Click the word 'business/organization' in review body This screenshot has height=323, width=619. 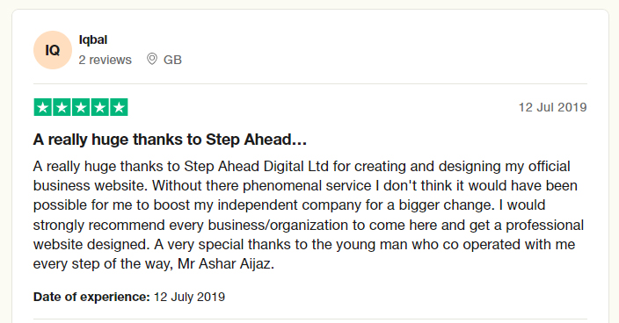(279, 225)
